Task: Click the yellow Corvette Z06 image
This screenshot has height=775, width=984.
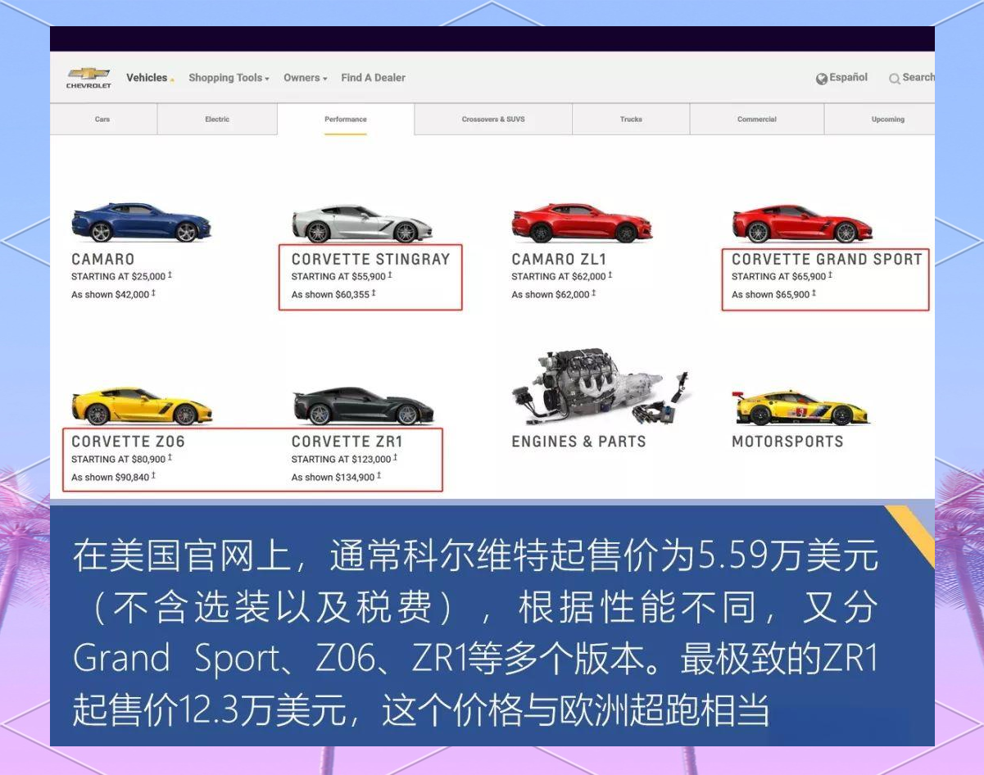Action: (142, 406)
